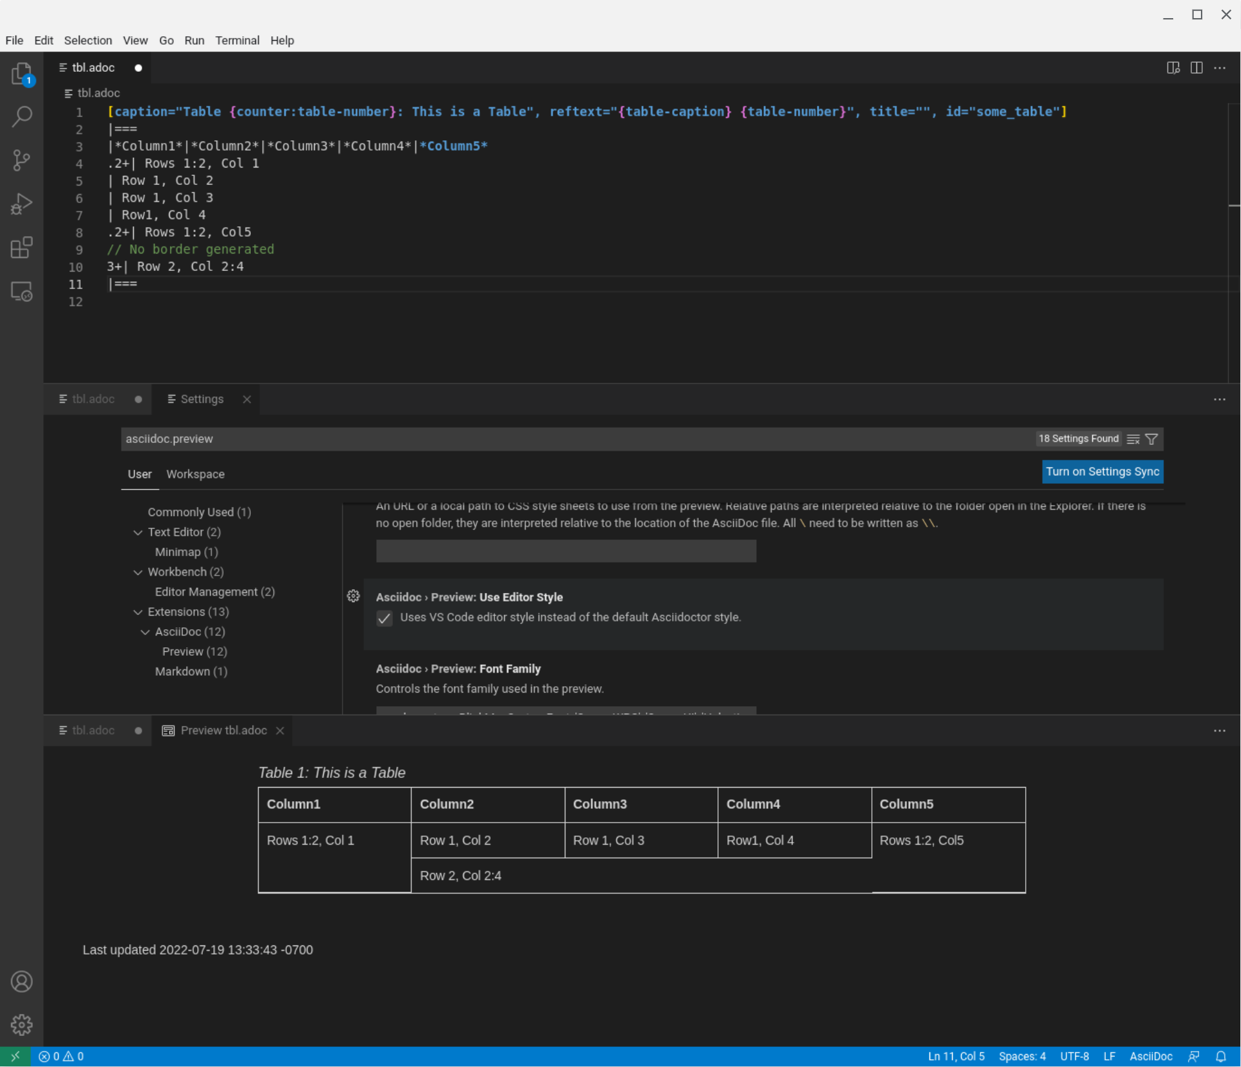1241x1067 pixels.
Task: Uncheck Uses VS Code editor style
Action: tap(384, 618)
